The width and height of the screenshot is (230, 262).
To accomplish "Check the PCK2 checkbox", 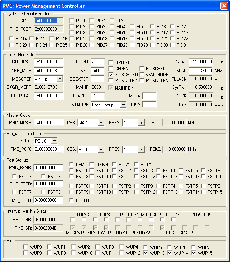I will (x=112, y=21).
